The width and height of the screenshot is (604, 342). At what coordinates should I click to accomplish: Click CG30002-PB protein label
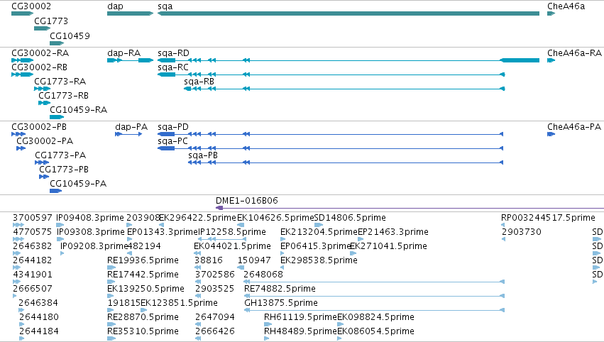(39, 127)
